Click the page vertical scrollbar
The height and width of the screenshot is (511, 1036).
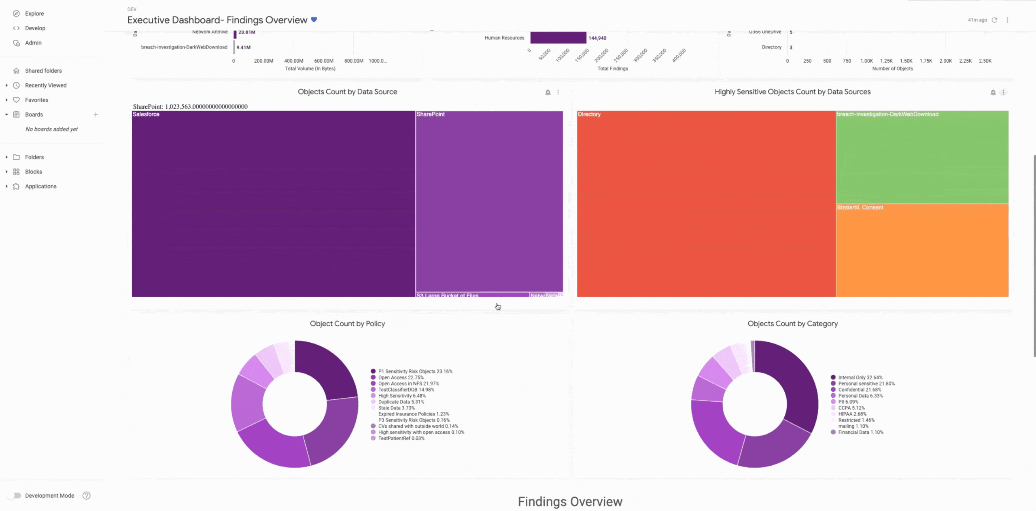coord(1034,255)
